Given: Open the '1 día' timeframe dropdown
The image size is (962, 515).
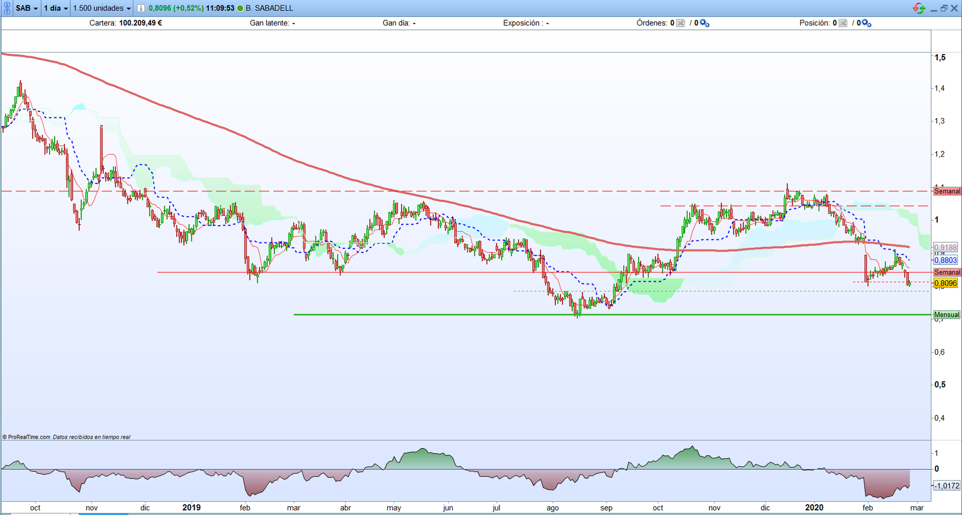Looking at the screenshot, I should tap(56, 8).
